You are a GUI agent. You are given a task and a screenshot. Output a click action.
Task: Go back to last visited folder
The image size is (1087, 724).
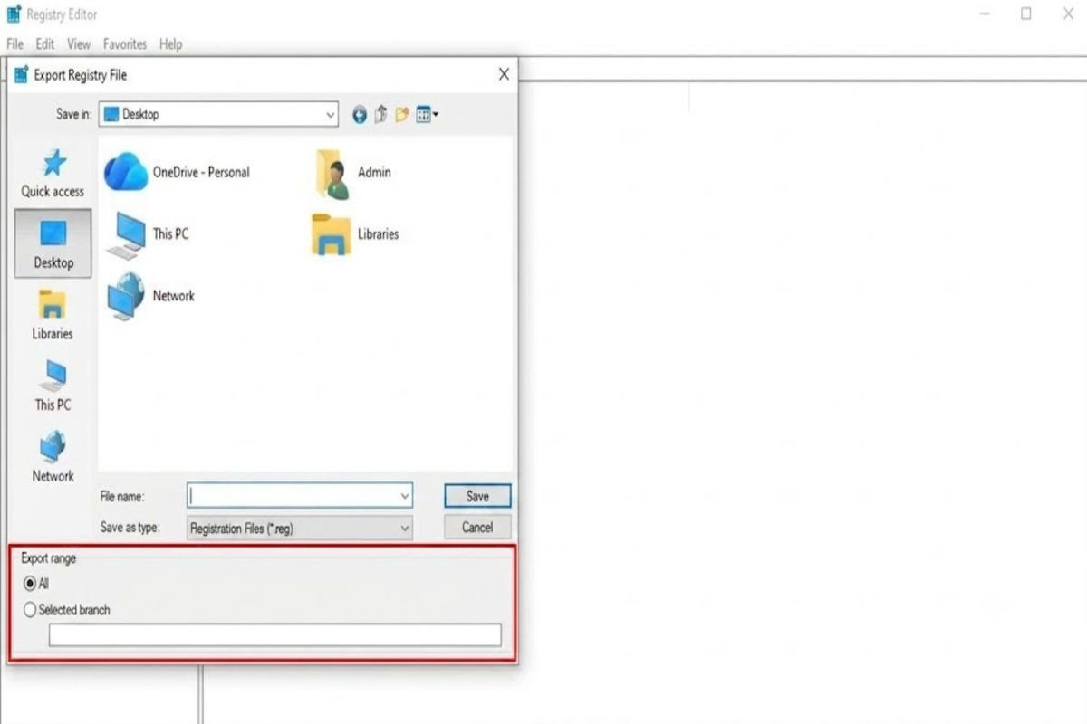point(360,115)
